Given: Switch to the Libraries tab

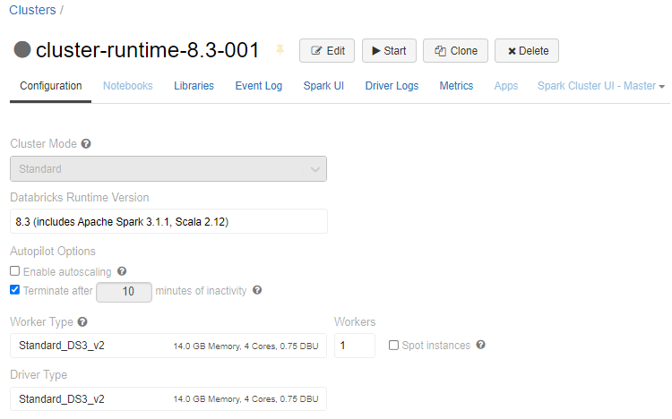Looking at the screenshot, I should point(194,86).
